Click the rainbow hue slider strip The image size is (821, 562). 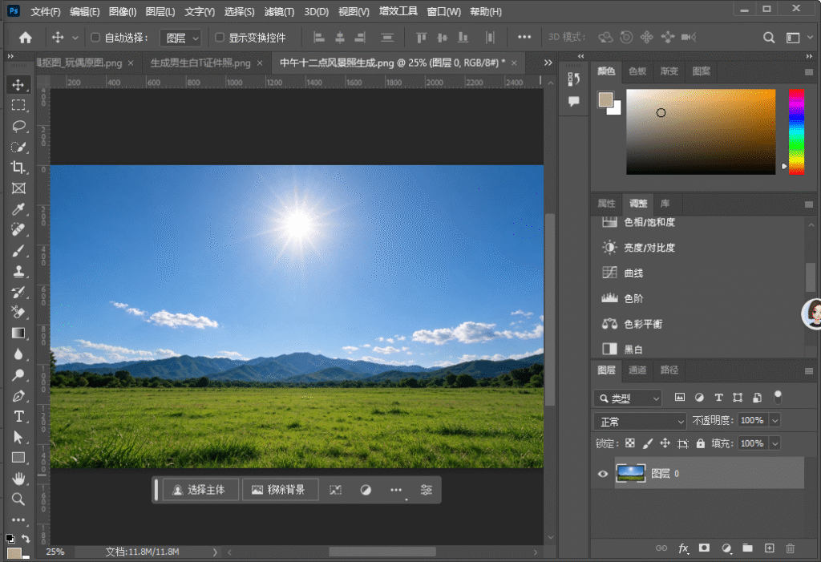click(x=796, y=132)
